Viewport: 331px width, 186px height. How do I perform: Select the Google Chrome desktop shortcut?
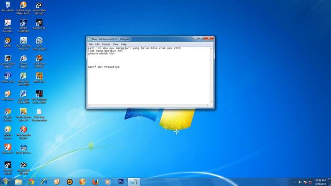[x=8, y=115]
